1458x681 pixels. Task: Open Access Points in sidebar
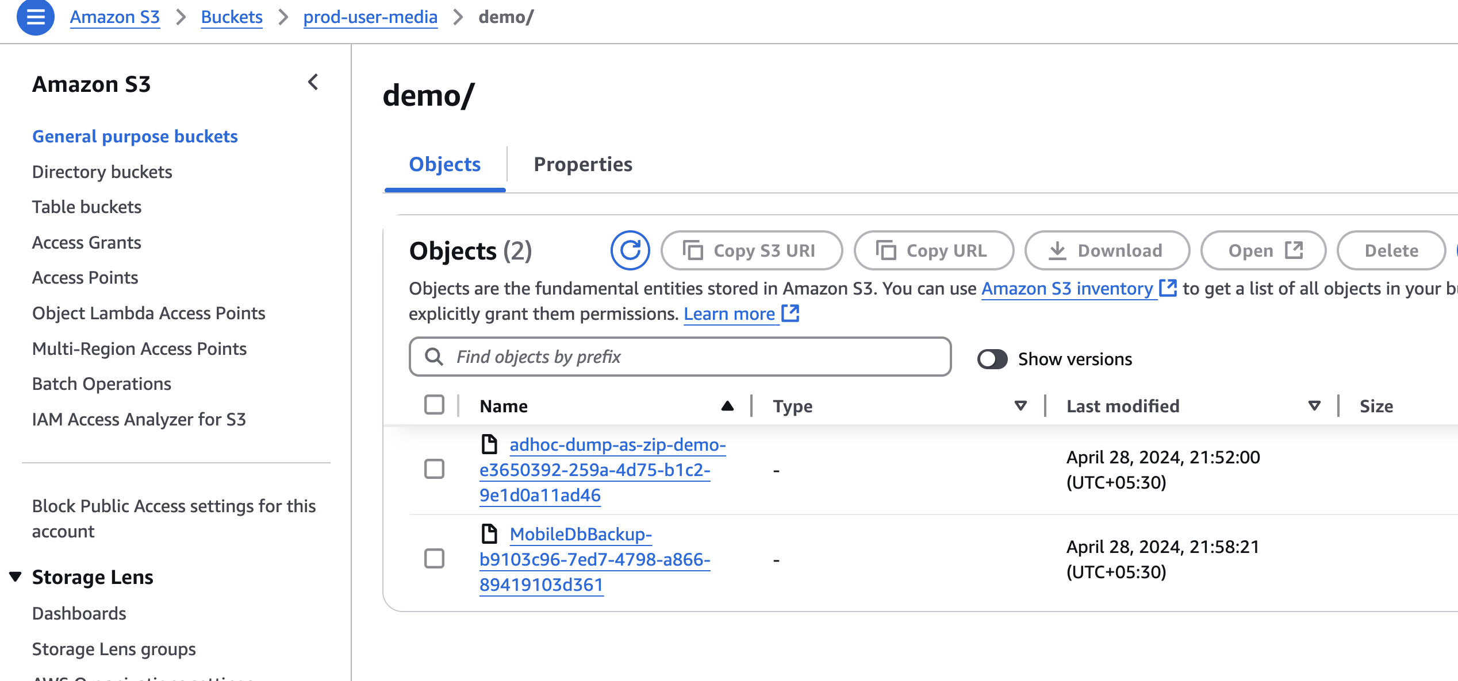[85, 277]
